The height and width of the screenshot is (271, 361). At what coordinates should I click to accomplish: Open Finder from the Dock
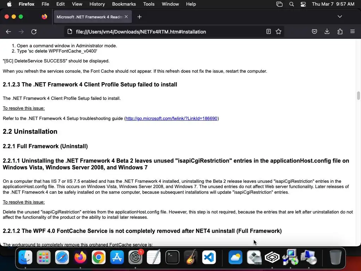pos(25,257)
